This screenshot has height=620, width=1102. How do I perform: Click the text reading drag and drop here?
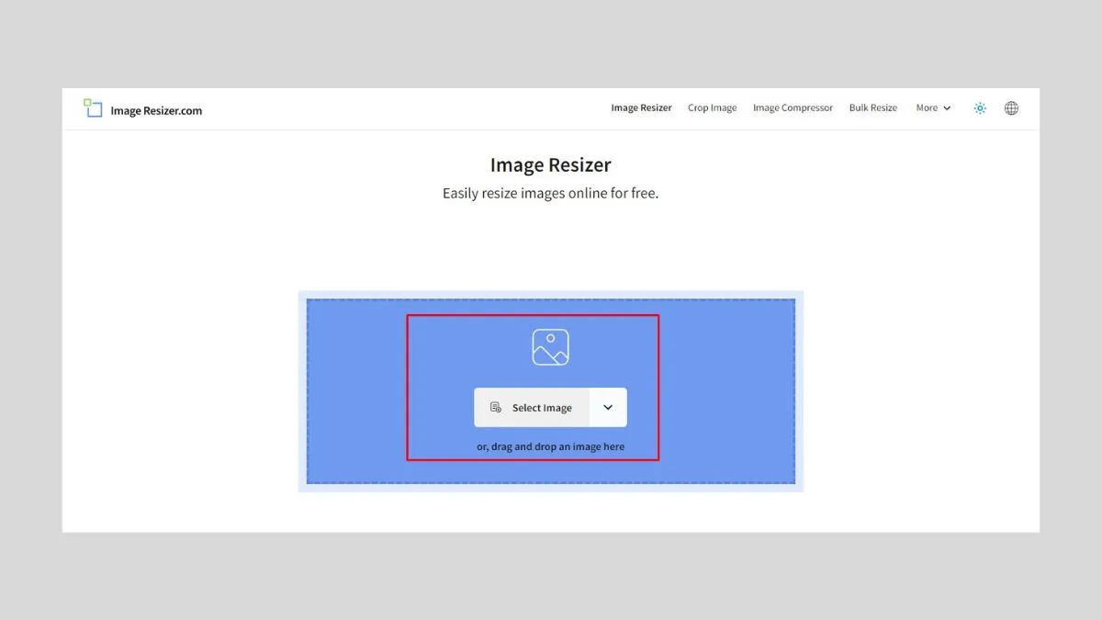(549, 446)
